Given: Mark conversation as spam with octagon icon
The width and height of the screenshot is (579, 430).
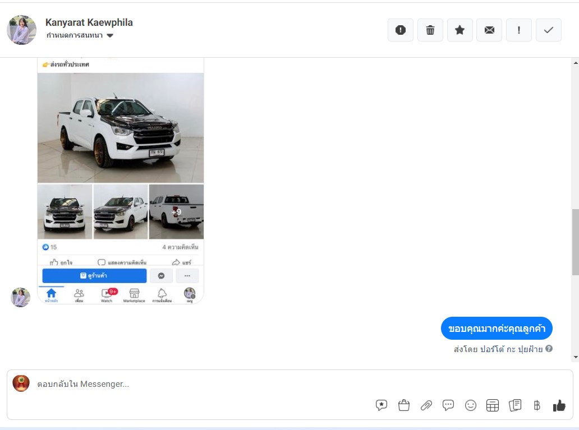Looking at the screenshot, I should (x=400, y=30).
